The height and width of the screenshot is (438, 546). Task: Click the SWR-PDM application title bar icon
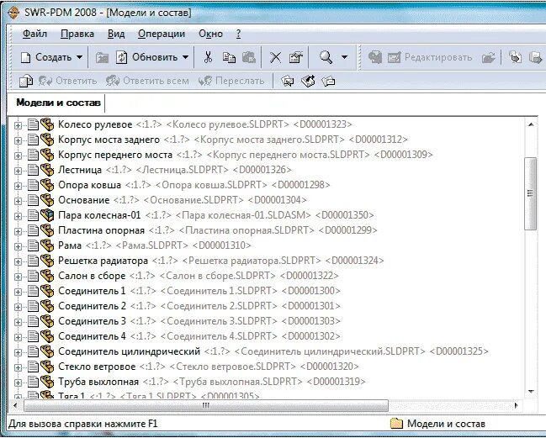(13, 13)
